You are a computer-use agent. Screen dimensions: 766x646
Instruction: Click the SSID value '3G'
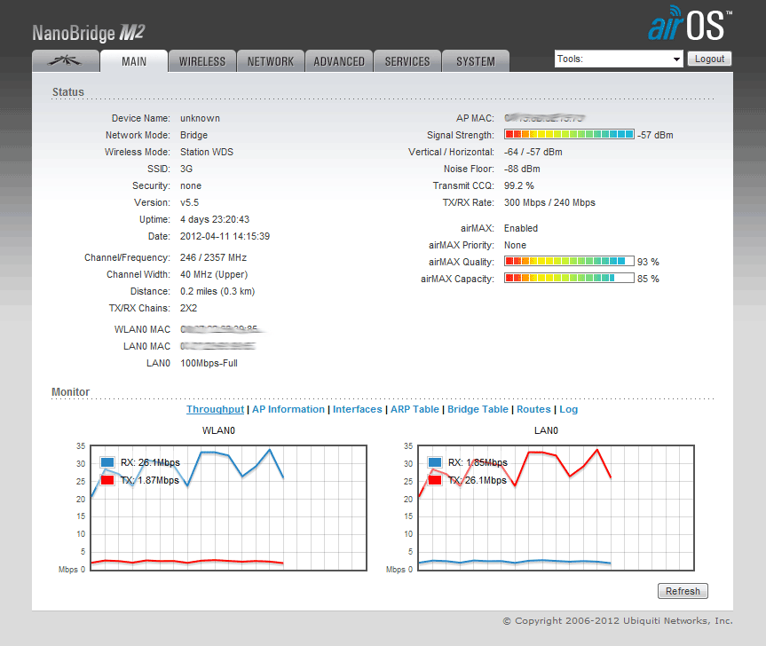point(186,169)
